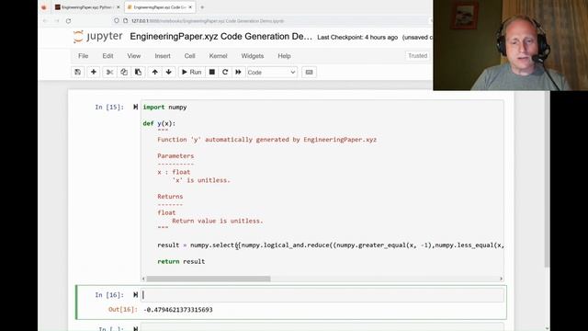Interrupt the kernel with stop icon

(212, 72)
